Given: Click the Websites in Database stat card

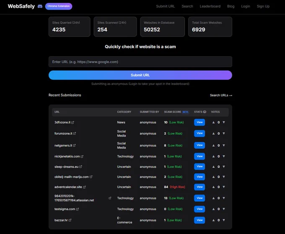Looking at the screenshot, I should pyautogui.click(x=162, y=27).
